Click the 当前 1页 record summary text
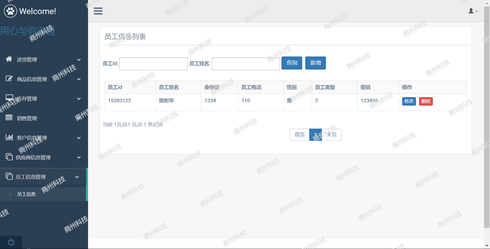 (x=133, y=124)
